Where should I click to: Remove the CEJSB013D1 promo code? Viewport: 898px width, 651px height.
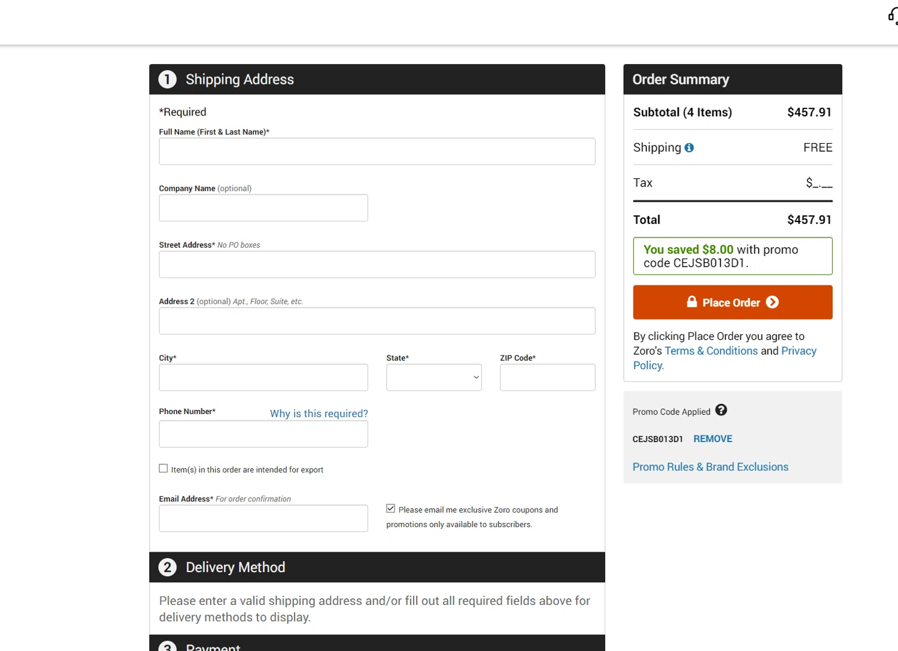712,439
